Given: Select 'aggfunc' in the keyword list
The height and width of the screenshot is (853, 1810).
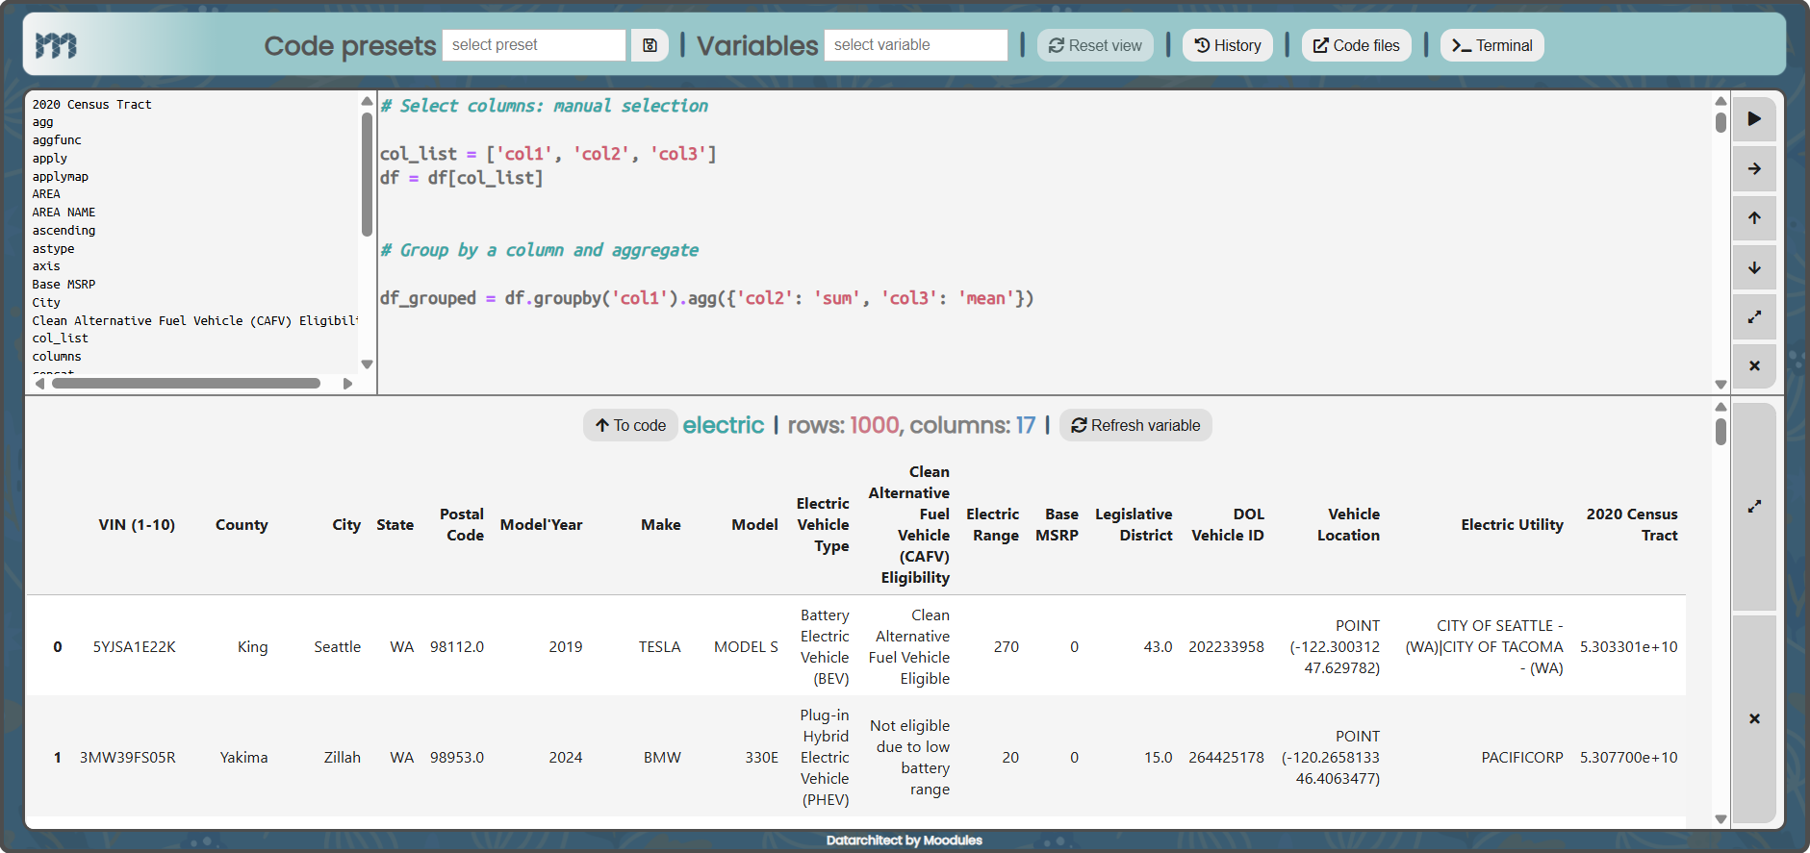Looking at the screenshot, I should tap(57, 140).
